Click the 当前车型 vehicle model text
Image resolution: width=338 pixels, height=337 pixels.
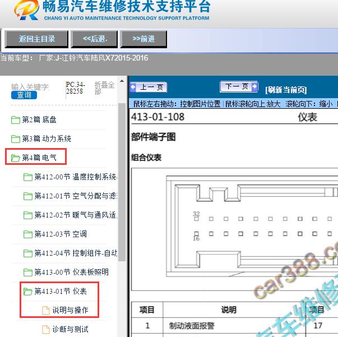tap(74, 58)
